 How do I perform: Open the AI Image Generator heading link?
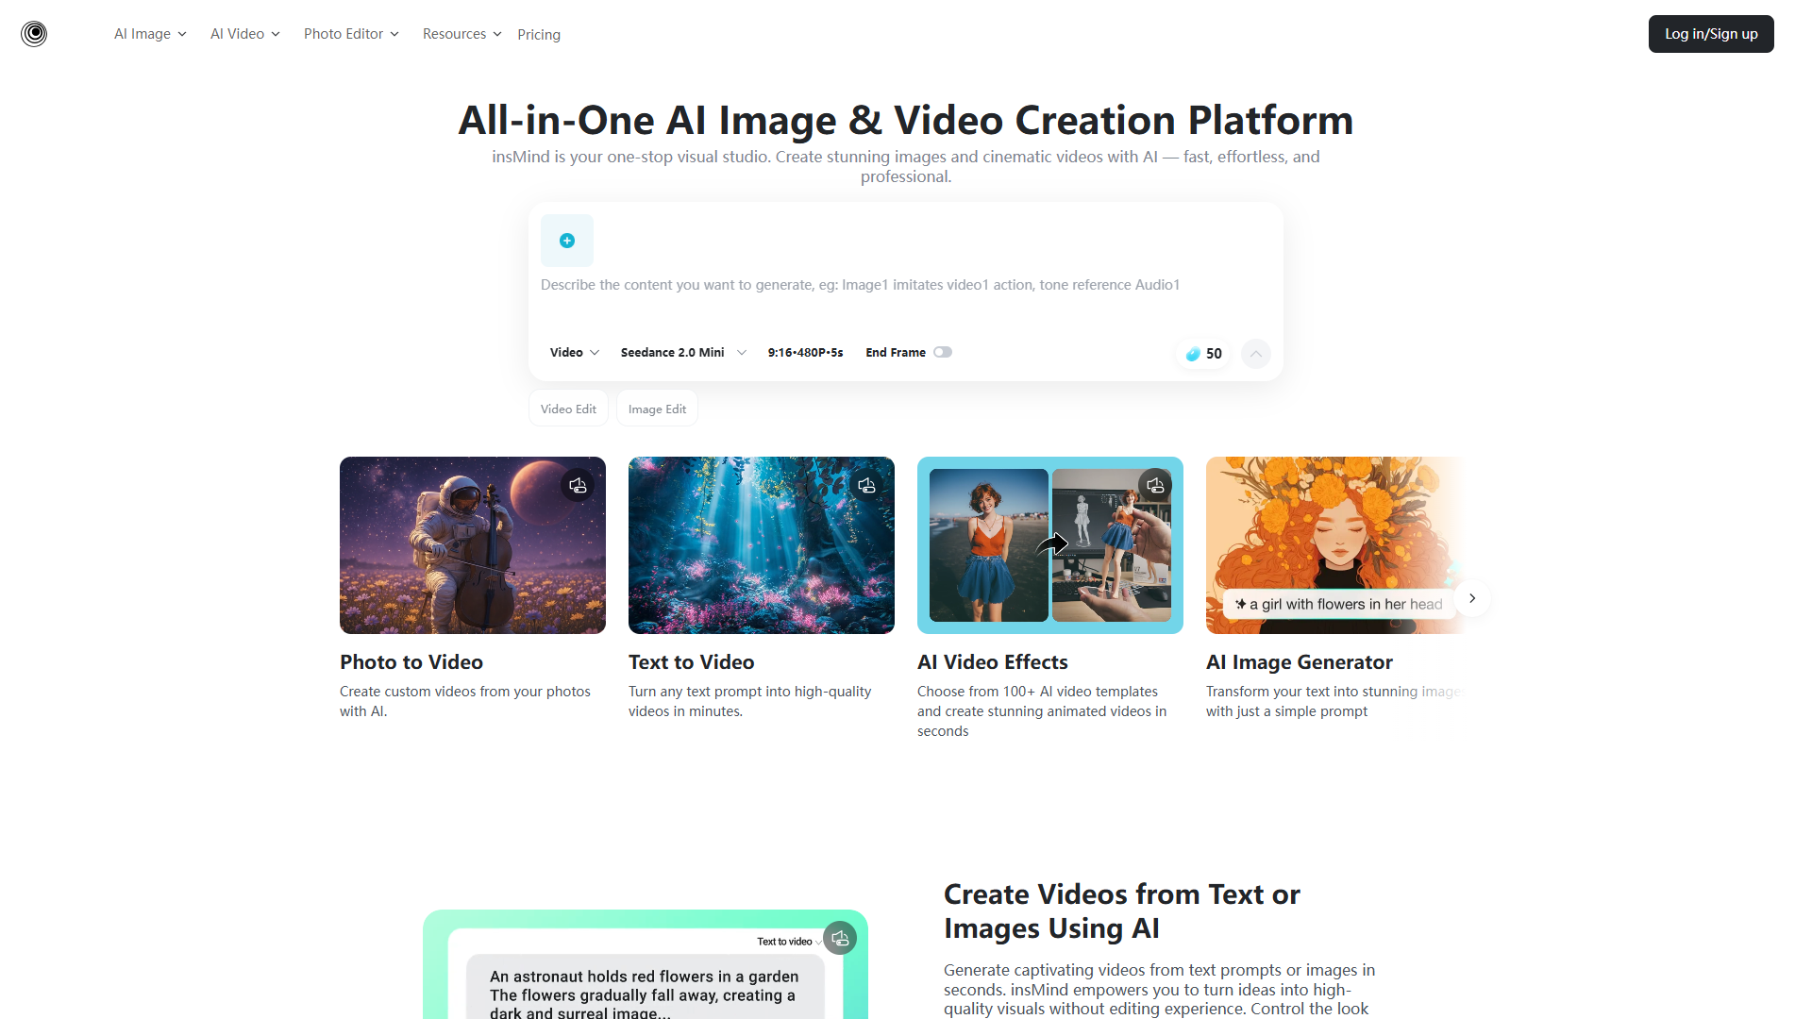coord(1300,662)
